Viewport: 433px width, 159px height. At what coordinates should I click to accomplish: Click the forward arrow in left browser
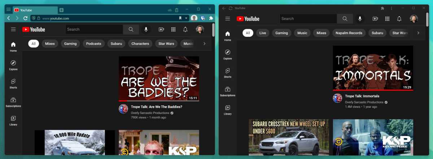click(x=17, y=18)
